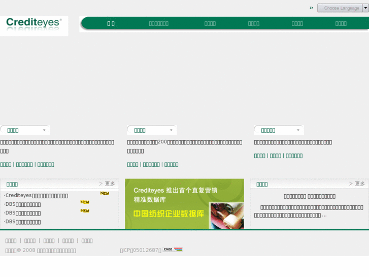Expand the section dropdown above the paragraph containing 200
This screenshot has height=277, width=369.
pyautogui.click(x=152, y=130)
